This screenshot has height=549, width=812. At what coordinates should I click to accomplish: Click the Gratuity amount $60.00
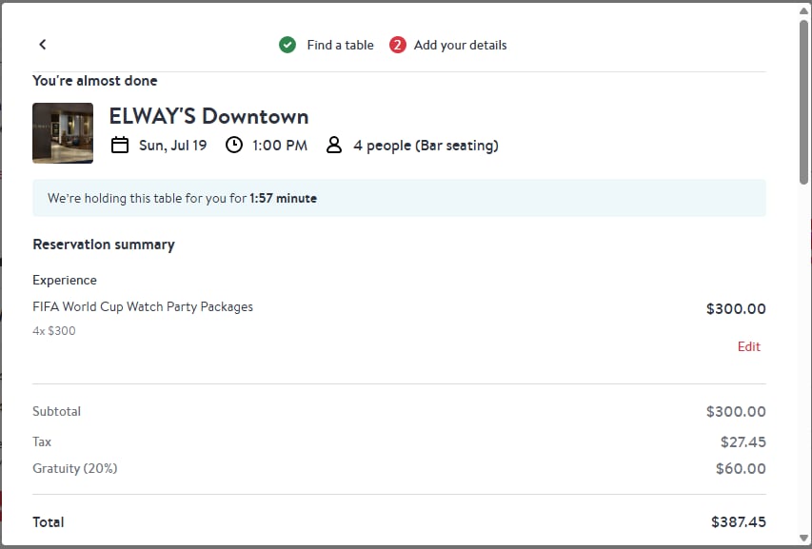(x=741, y=469)
